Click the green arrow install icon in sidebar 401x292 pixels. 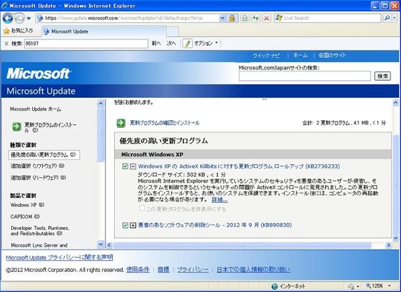coord(17,127)
